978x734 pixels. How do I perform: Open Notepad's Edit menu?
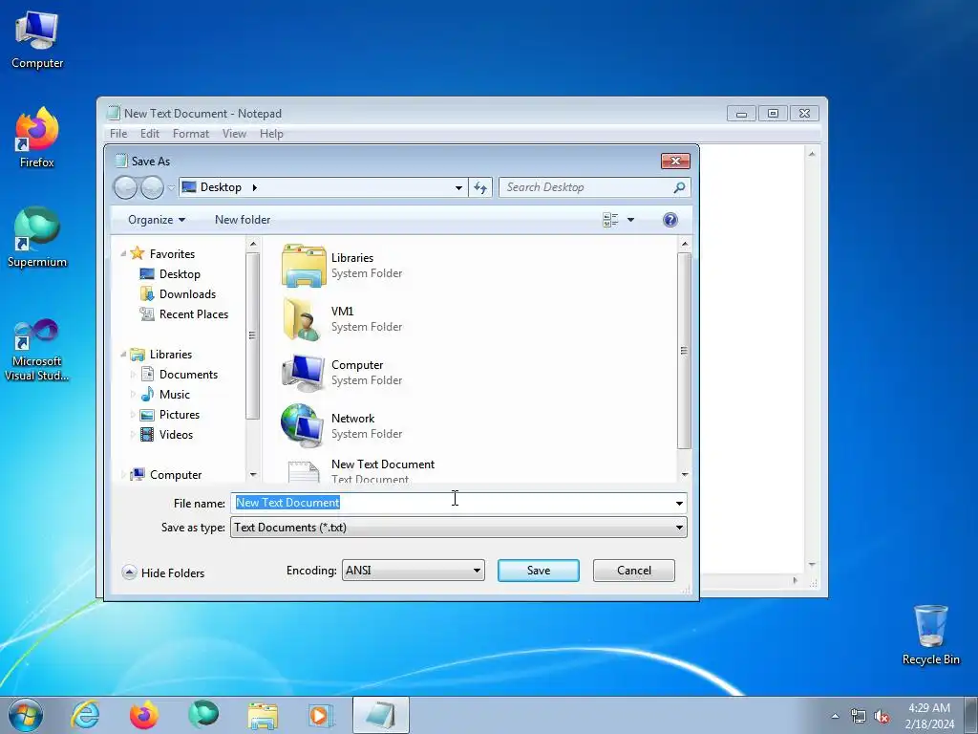coord(150,134)
